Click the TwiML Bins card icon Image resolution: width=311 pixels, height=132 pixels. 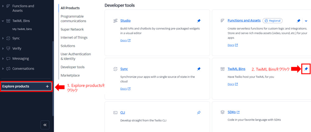click(x=222, y=69)
